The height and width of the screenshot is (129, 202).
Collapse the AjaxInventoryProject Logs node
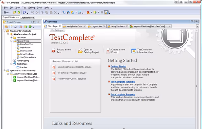(x=8, y=74)
